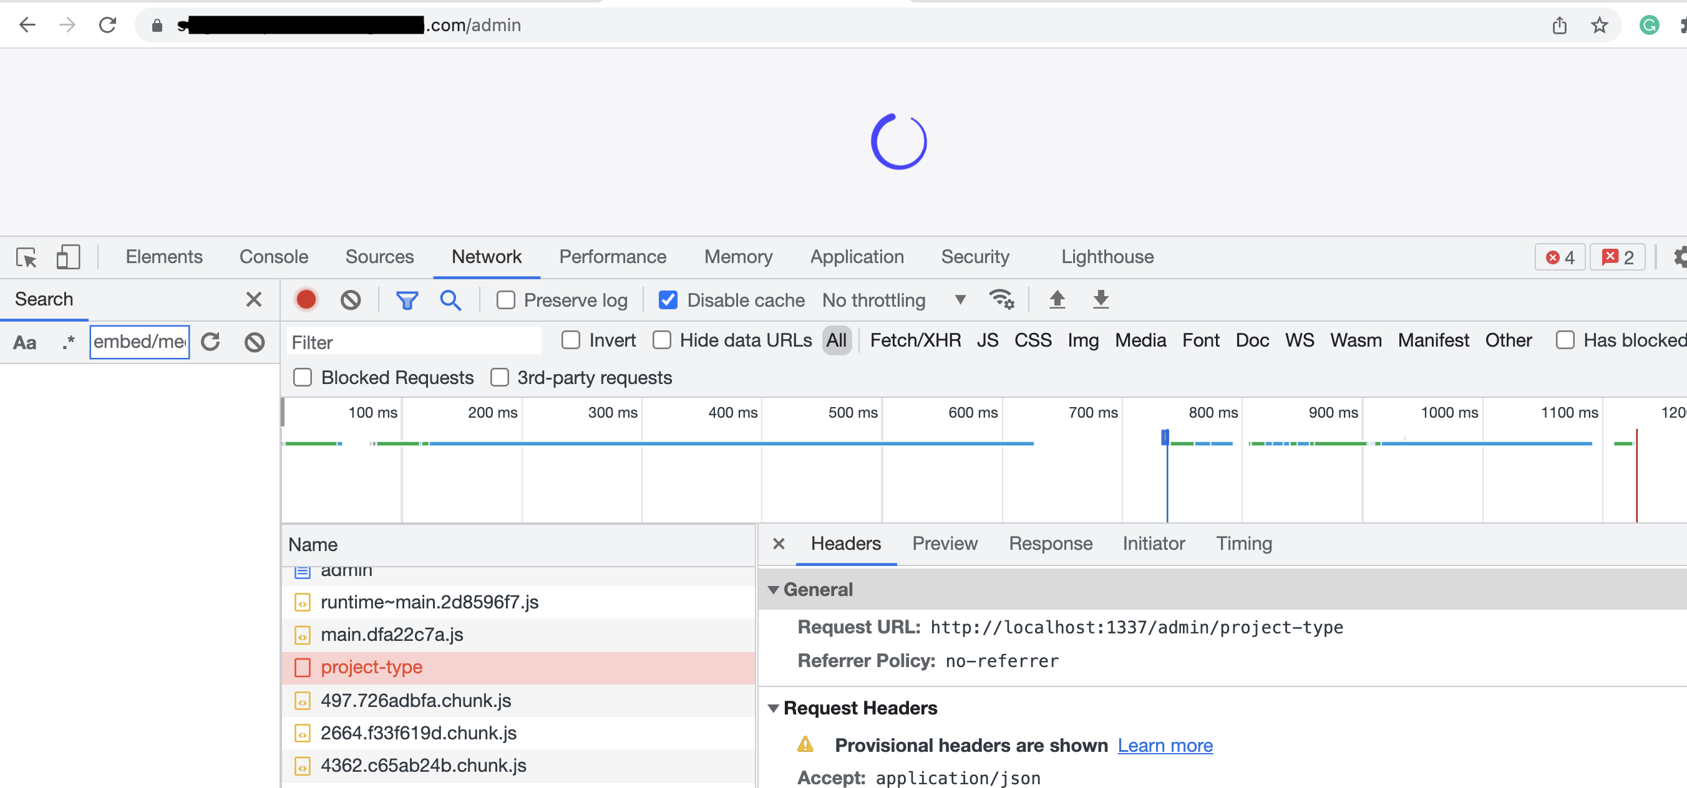Screen dimensions: 1687x788
Task: Open network conditions wifi icon
Action: [1001, 300]
